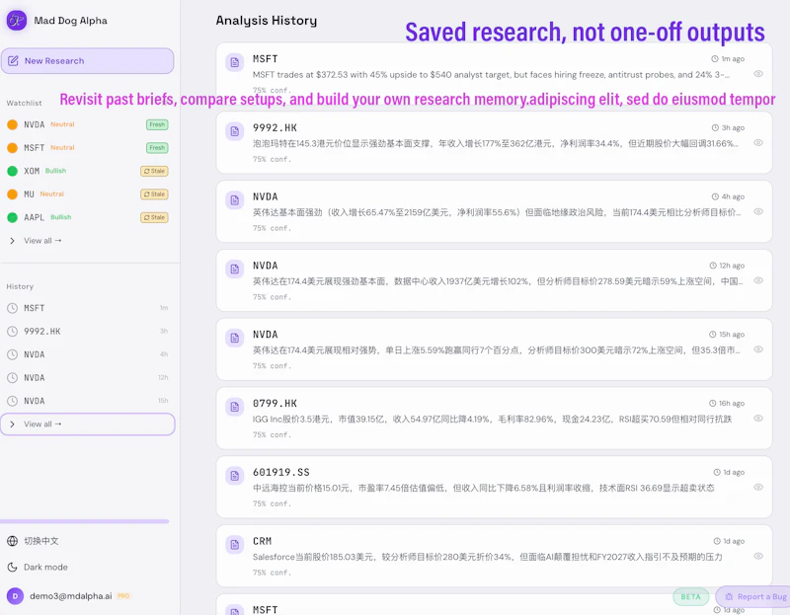Toggle visibility eye on NVDA 15h ago card
Screen dimensions: 790x615
[x=757, y=349]
